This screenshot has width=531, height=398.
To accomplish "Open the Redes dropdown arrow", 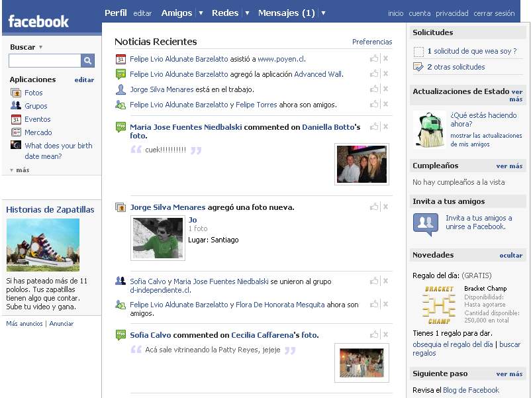I will pyautogui.click(x=247, y=13).
